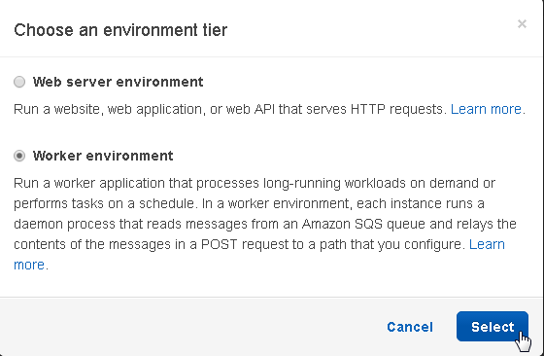
Task: Click the Web server environment label
Action: coord(118,82)
